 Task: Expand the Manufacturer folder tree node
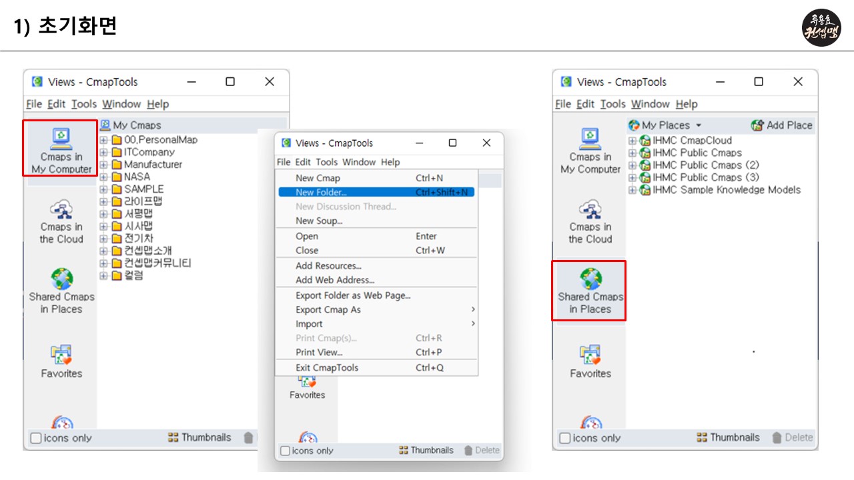[x=103, y=165]
